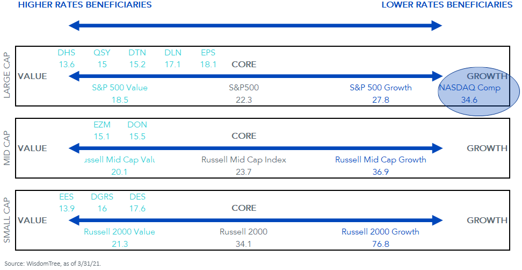
Task: Click the 27.8 under S&P 500 Growth
Action: coord(381,100)
